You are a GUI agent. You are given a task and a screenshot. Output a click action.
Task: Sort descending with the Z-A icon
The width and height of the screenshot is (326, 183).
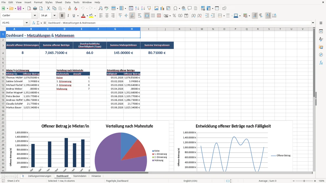[143, 8]
